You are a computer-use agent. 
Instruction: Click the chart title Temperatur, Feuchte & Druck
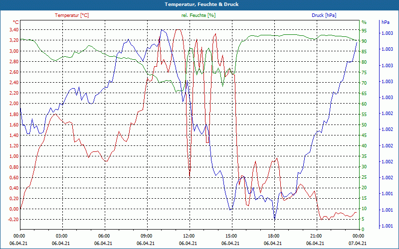coord(201,4)
